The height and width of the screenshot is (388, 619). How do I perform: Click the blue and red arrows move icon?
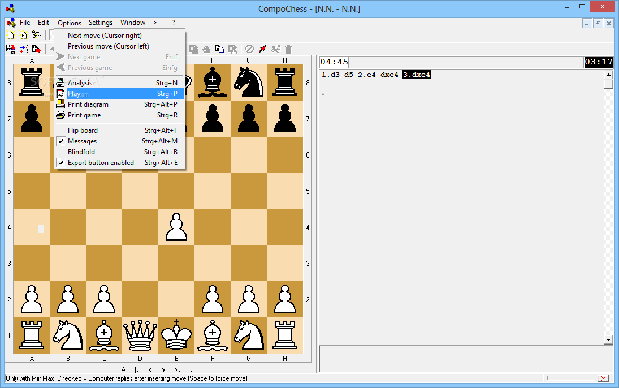coord(24,49)
